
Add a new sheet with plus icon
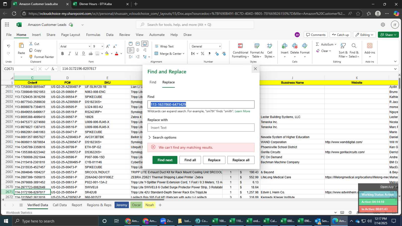click(160, 205)
